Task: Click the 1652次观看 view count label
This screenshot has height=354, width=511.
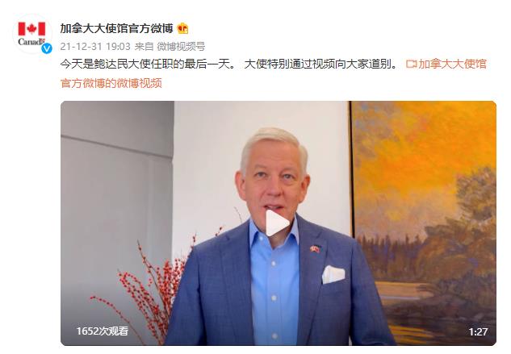Action: (102, 331)
